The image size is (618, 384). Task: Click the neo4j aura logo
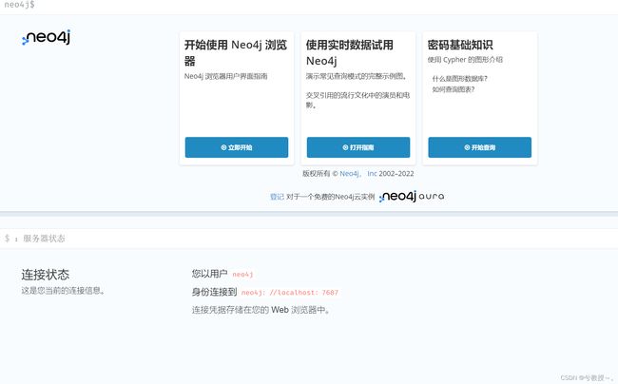pos(412,196)
